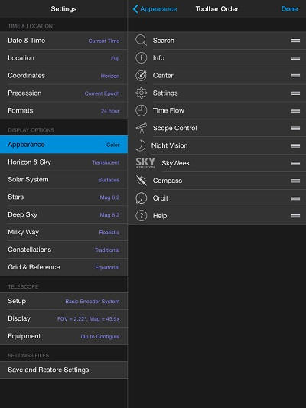
Task: Click the reorder handle next to Help
Action: pyautogui.click(x=295, y=216)
